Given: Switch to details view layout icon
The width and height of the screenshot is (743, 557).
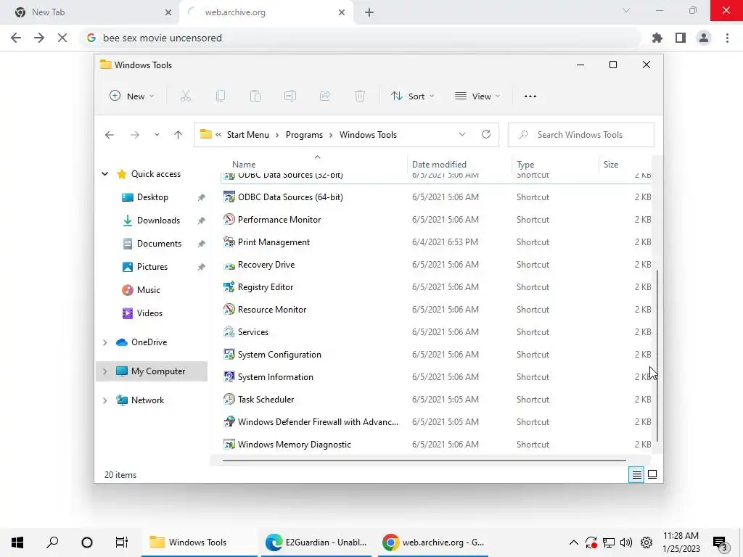Looking at the screenshot, I should 636,474.
